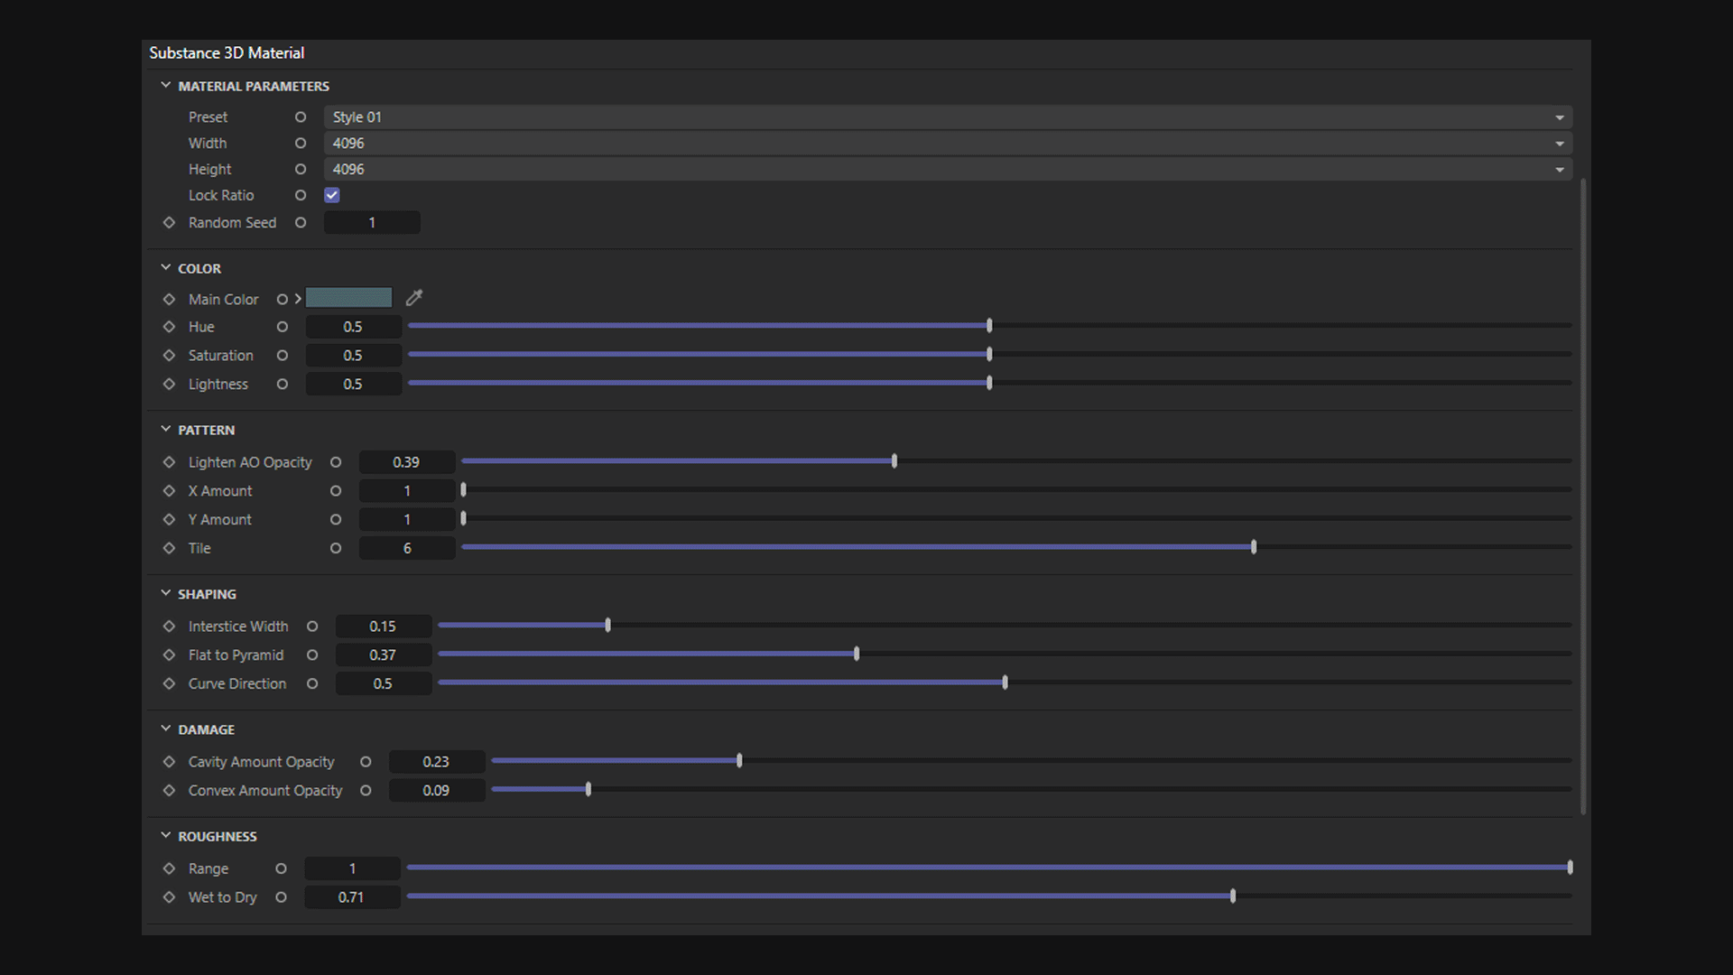The image size is (1733, 975).
Task: Uncheck the Lock Ratio checkbox
Action: pyautogui.click(x=332, y=195)
